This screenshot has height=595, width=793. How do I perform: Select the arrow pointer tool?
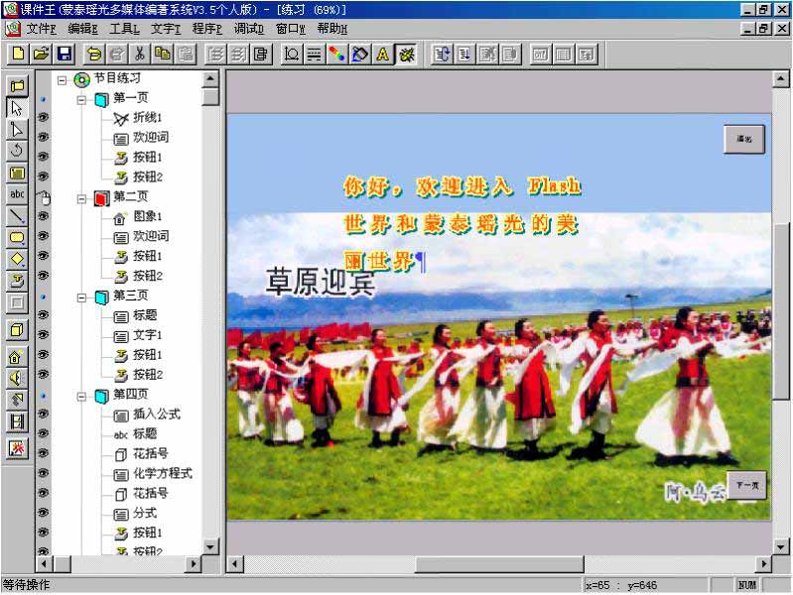(17, 108)
